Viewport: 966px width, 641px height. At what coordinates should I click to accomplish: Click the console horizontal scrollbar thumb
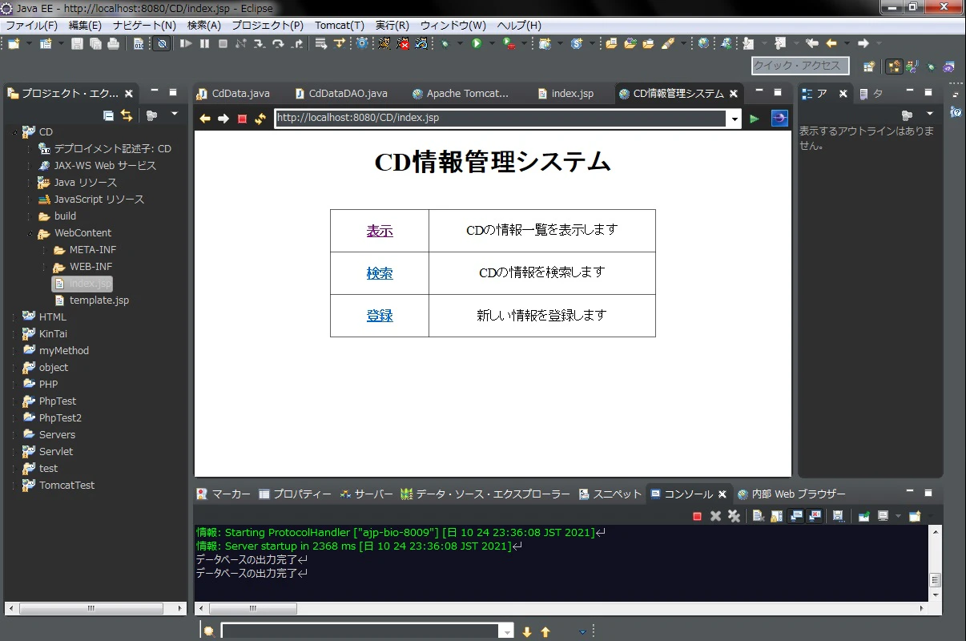253,609
